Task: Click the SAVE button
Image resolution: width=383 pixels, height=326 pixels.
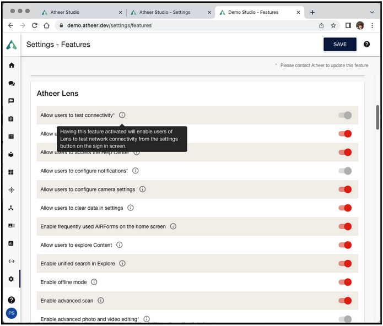Action: pos(340,44)
